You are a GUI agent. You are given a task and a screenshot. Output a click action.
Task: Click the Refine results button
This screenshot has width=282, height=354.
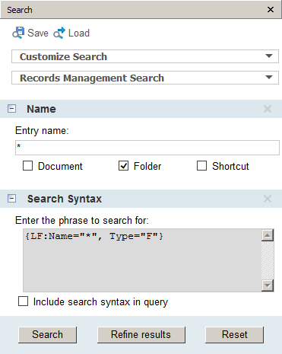(141, 335)
